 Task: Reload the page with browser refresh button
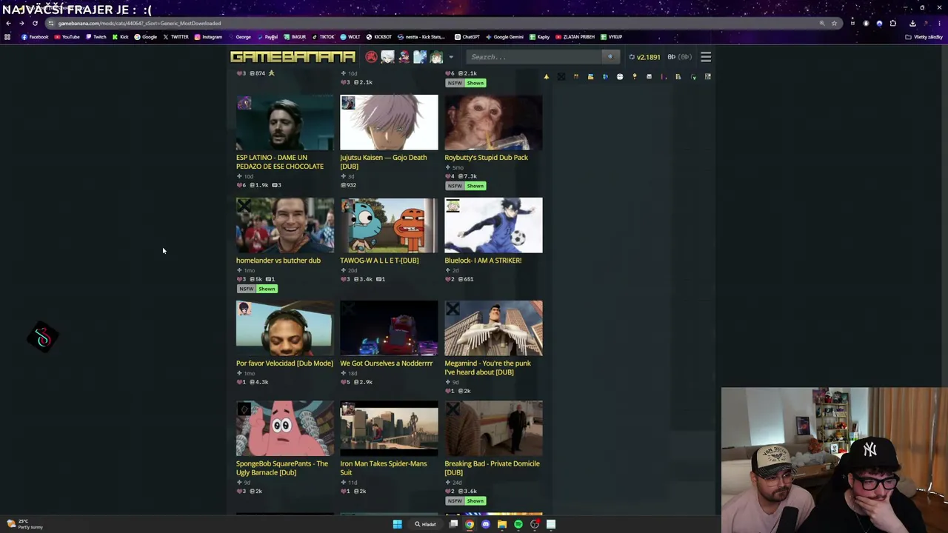tap(35, 23)
